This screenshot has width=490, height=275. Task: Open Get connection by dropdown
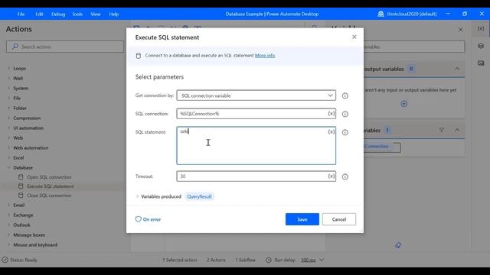point(256,95)
